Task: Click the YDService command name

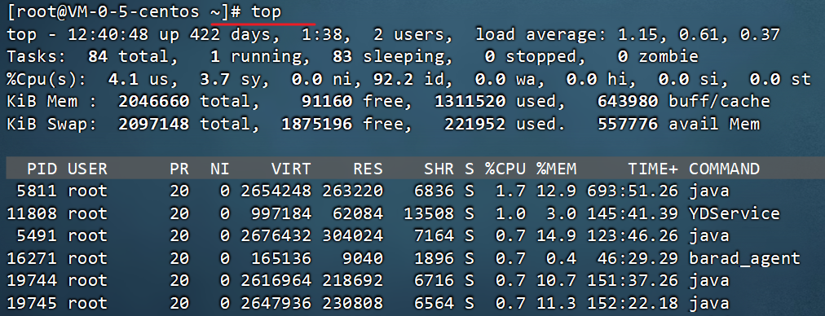Action: pos(735,213)
